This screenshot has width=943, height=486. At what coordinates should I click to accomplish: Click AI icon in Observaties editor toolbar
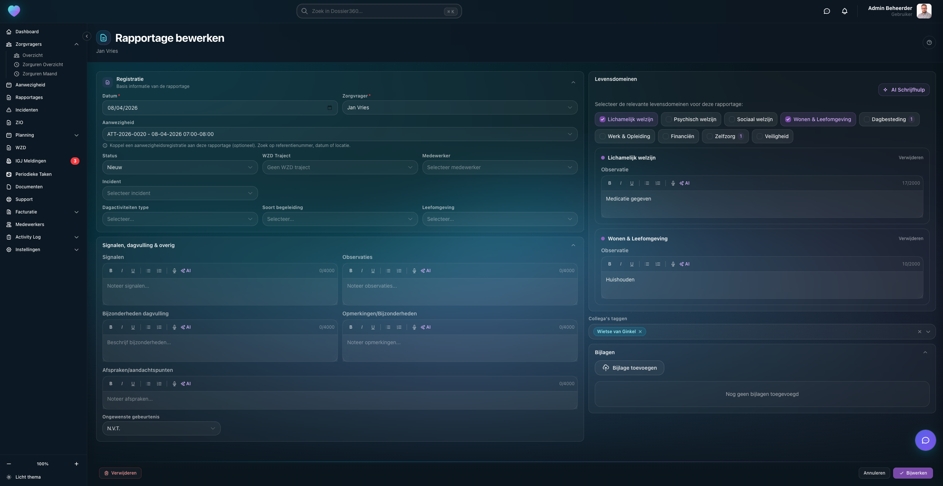coord(426,271)
